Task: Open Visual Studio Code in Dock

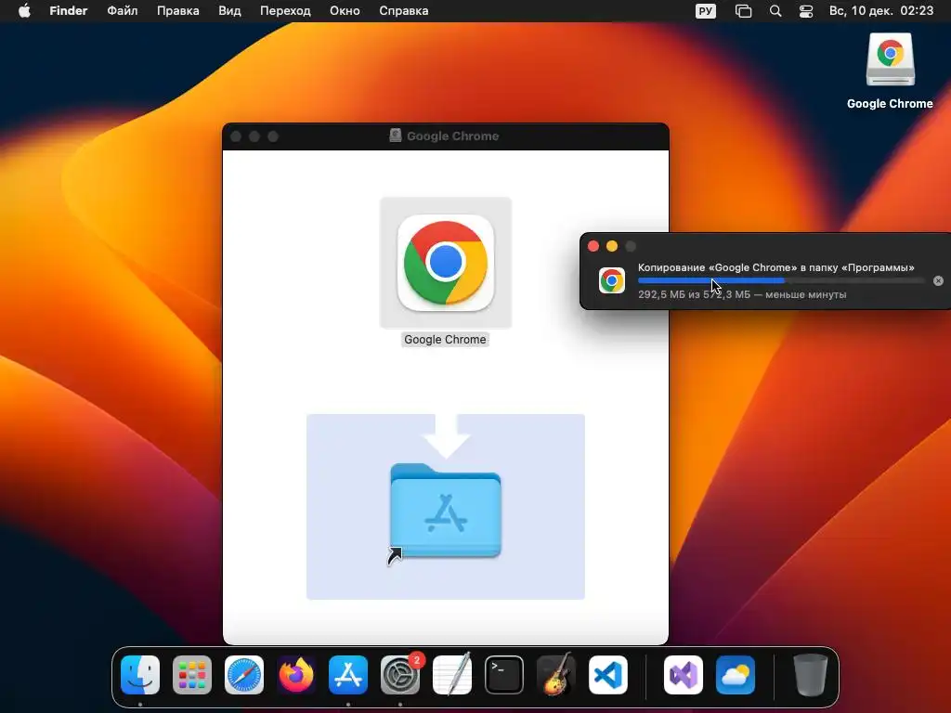Action: click(608, 675)
